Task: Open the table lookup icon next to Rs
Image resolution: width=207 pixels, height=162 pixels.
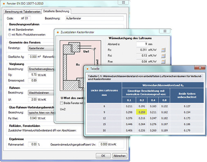Action: pyautogui.click(x=163, y=50)
